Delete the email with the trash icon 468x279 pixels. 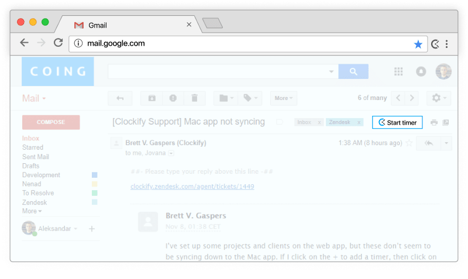coord(195,98)
